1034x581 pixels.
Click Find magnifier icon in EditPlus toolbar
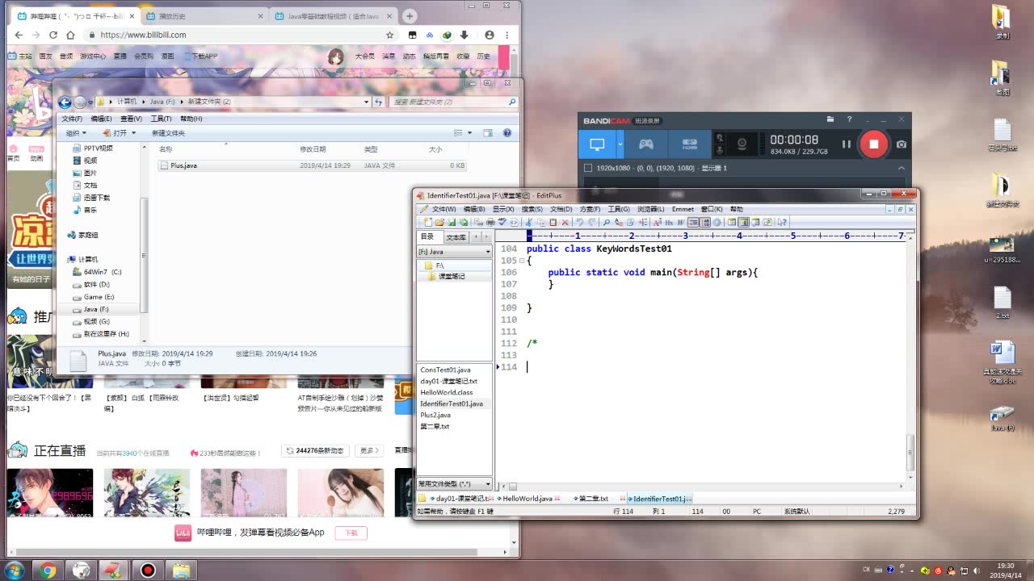pyautogui.click(x=606, y=222)
